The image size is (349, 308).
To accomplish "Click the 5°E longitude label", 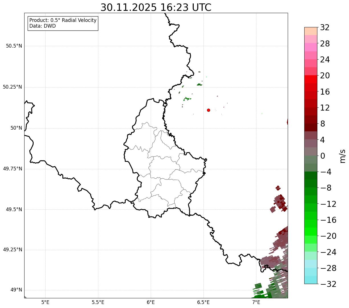I will click(45, 302).
